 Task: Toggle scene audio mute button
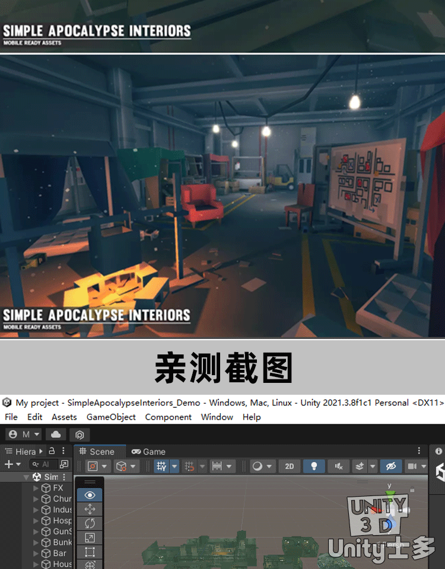pos(338,466)
